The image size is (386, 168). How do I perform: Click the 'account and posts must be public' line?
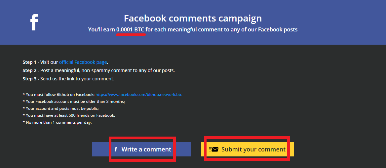tap(61, 108)
